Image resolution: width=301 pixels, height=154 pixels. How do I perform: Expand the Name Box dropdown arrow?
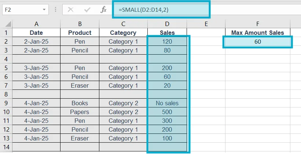(x=44, y=9)
